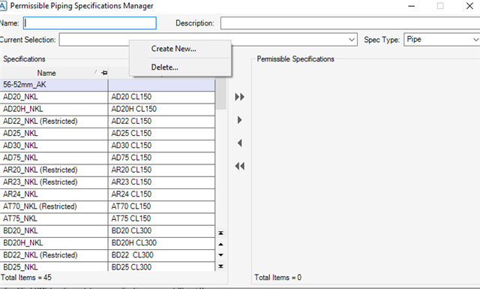The image size is (480, 289).
Task: Click the move up order arrow
Action: point(220,244)
